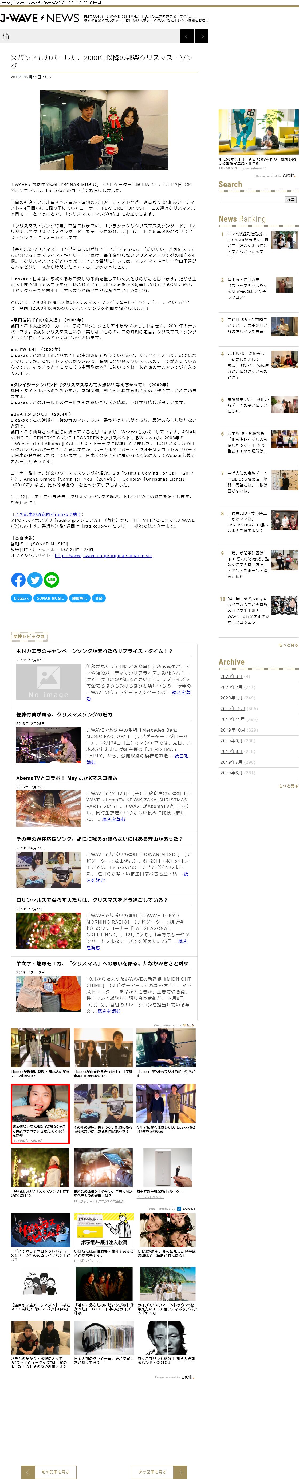Select the 藤田琢己 tag
Image resolution: width=299 pixels, height=1479 pixels.
click(80, 598)
